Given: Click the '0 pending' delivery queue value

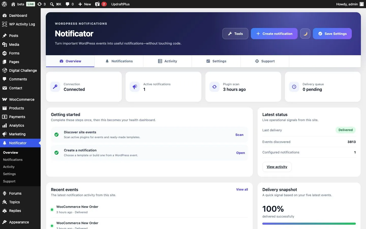Looking at the screenshot, I should [312, 89].
